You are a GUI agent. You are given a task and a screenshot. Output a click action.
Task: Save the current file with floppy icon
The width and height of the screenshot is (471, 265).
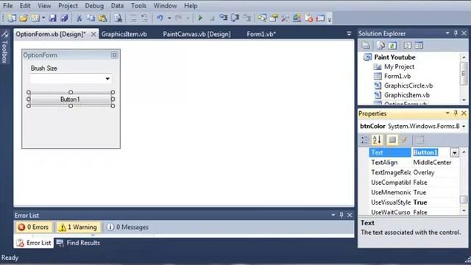pyautogui.click(x=52, y=18)
